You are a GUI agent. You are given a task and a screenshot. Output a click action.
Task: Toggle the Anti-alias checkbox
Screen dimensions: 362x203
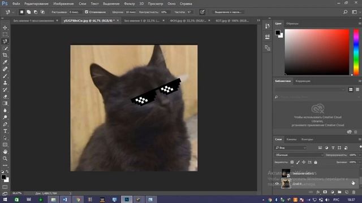click(87, 12)
